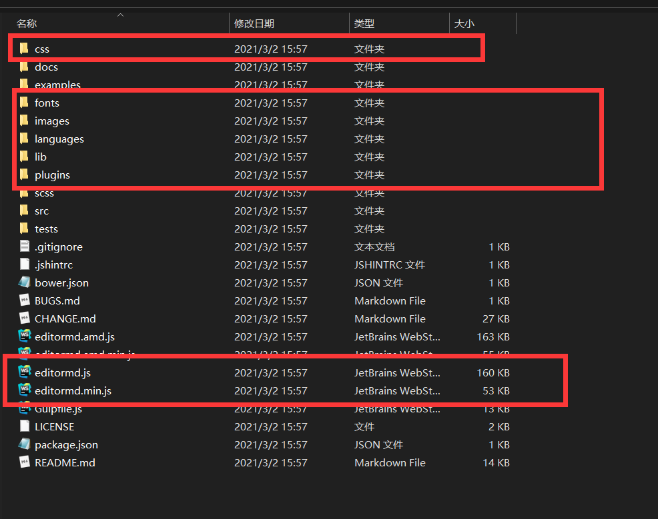Click the 14 KB size of README.md
This screenshot has width=658, height=519.
pos(496,462)
